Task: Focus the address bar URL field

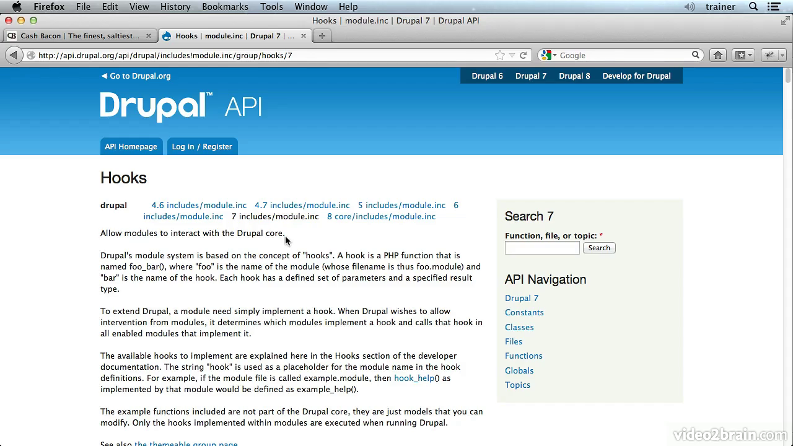Action: pyautogui.click(x=263, y=55)
